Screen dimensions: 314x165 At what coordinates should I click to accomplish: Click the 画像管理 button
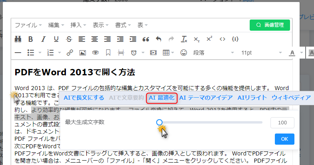(x=270, y=25)
